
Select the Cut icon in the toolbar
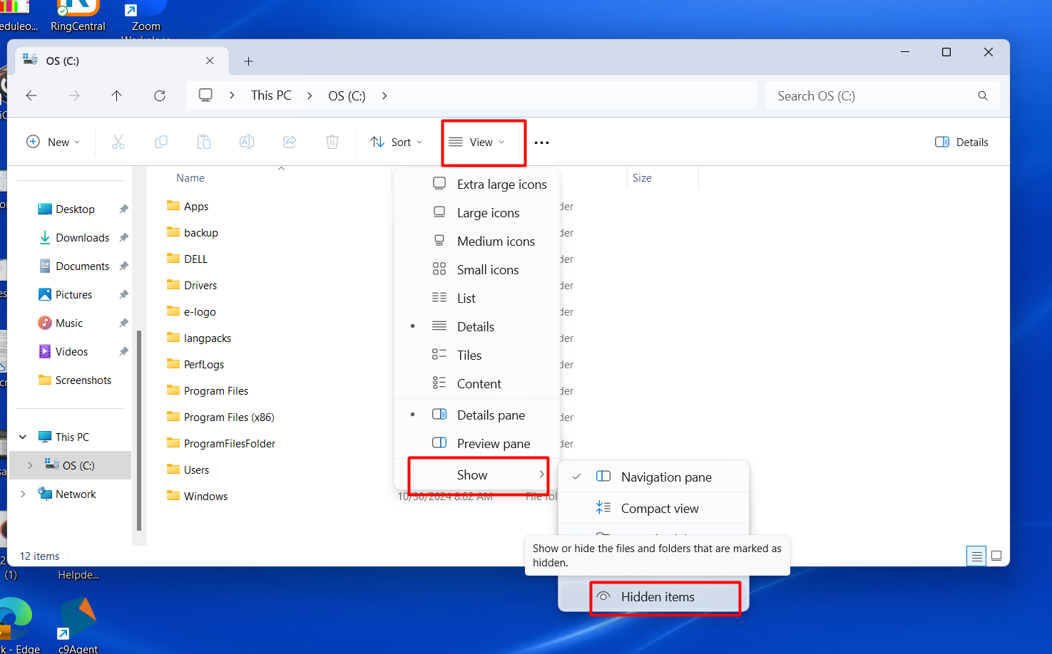tap(118, 142)
